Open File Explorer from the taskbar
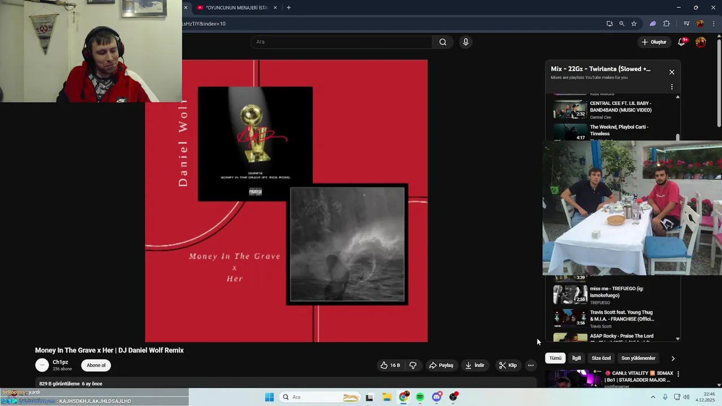The image size is (722, 406). (386, 397)
